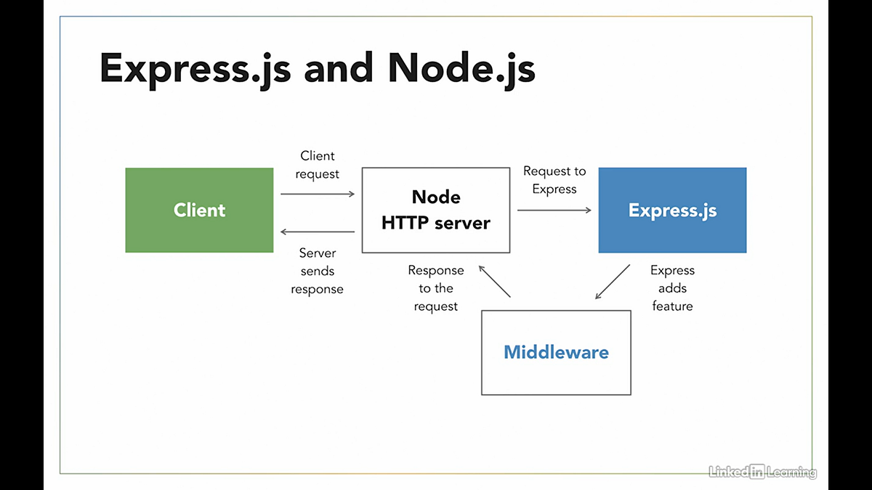Click the blue Express.js box
Screen dimensions: 872x490
tap(672, 211)
